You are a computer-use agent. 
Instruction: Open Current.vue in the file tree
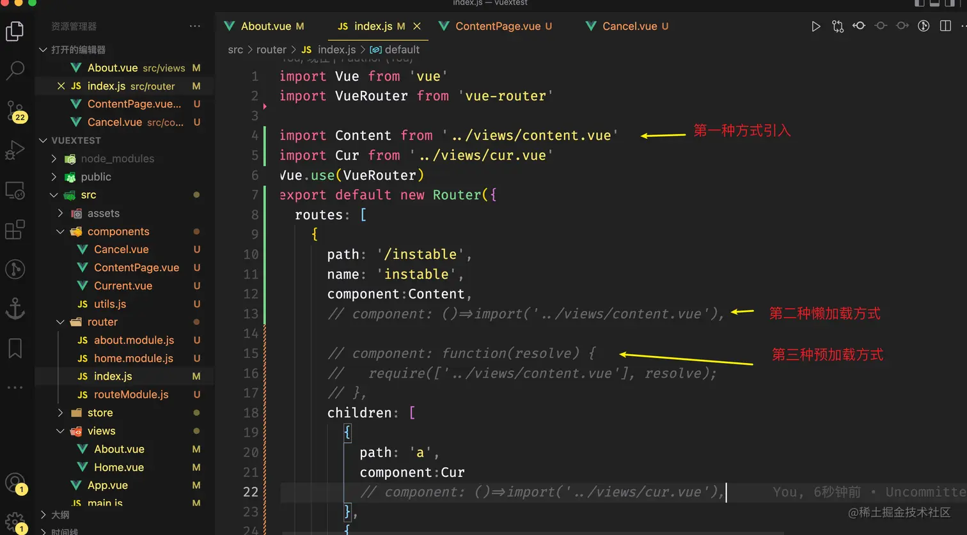(x=125, y=286)
